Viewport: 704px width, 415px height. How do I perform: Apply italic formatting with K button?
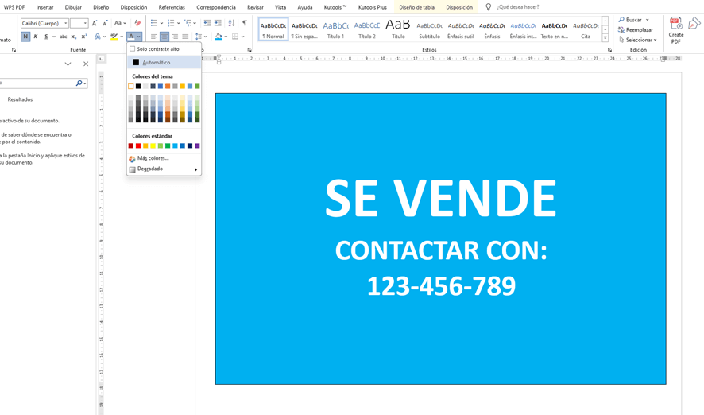tap(36, 37)
